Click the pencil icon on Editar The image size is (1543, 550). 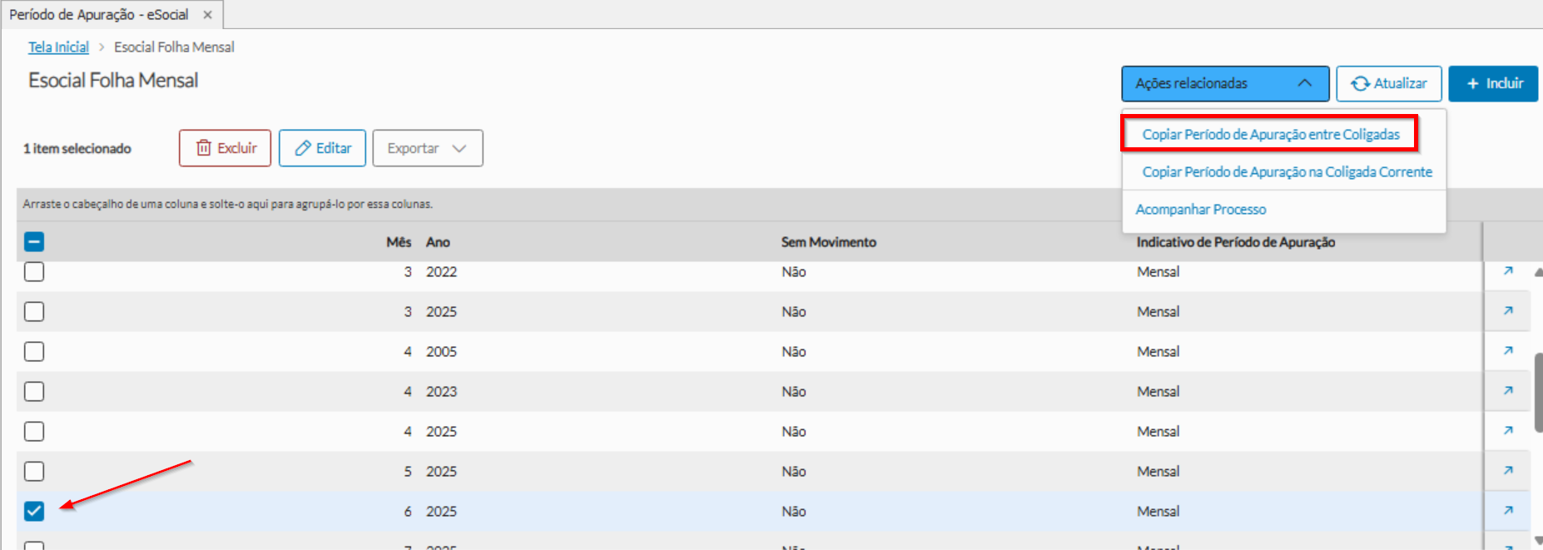click(x=303, y=148)
